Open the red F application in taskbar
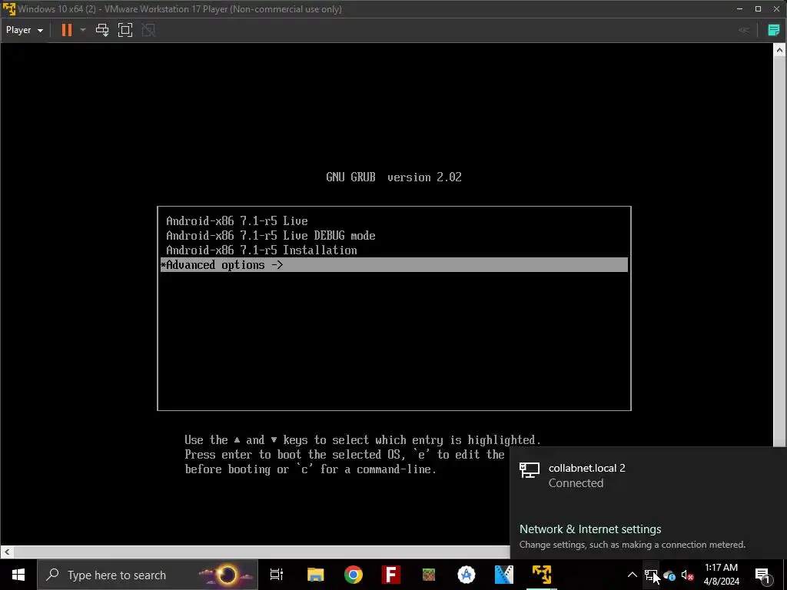This screenshot has width=787, height=590. tap(391, 575)
